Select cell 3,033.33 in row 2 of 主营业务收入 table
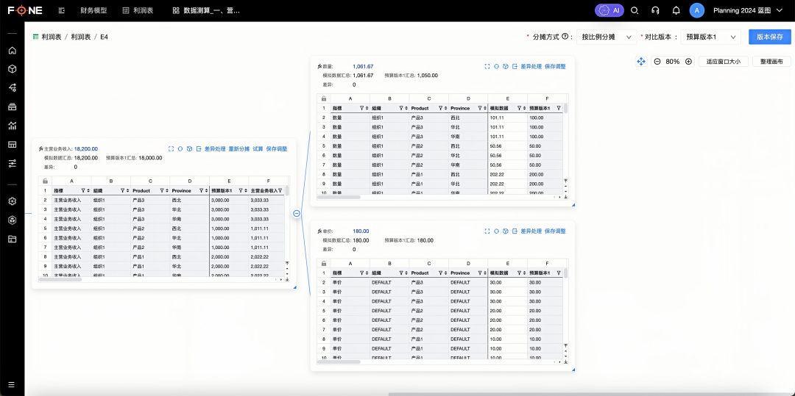This screenshot has width=795, height=396. [266, 201]
